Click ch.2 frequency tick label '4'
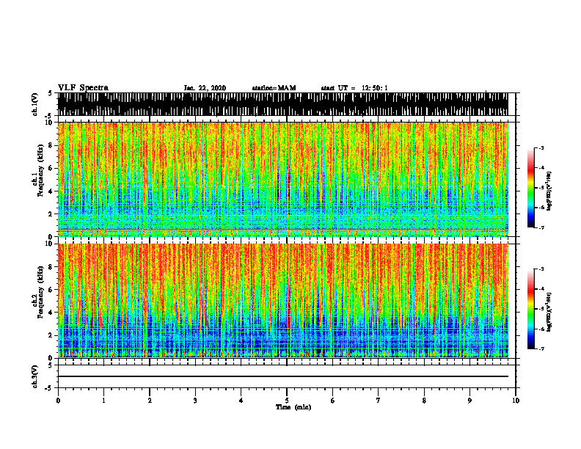Screen dimensions: 581x449 tap(52, 313)
